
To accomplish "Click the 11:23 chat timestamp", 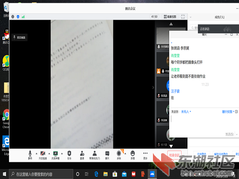I will [205, 84].
